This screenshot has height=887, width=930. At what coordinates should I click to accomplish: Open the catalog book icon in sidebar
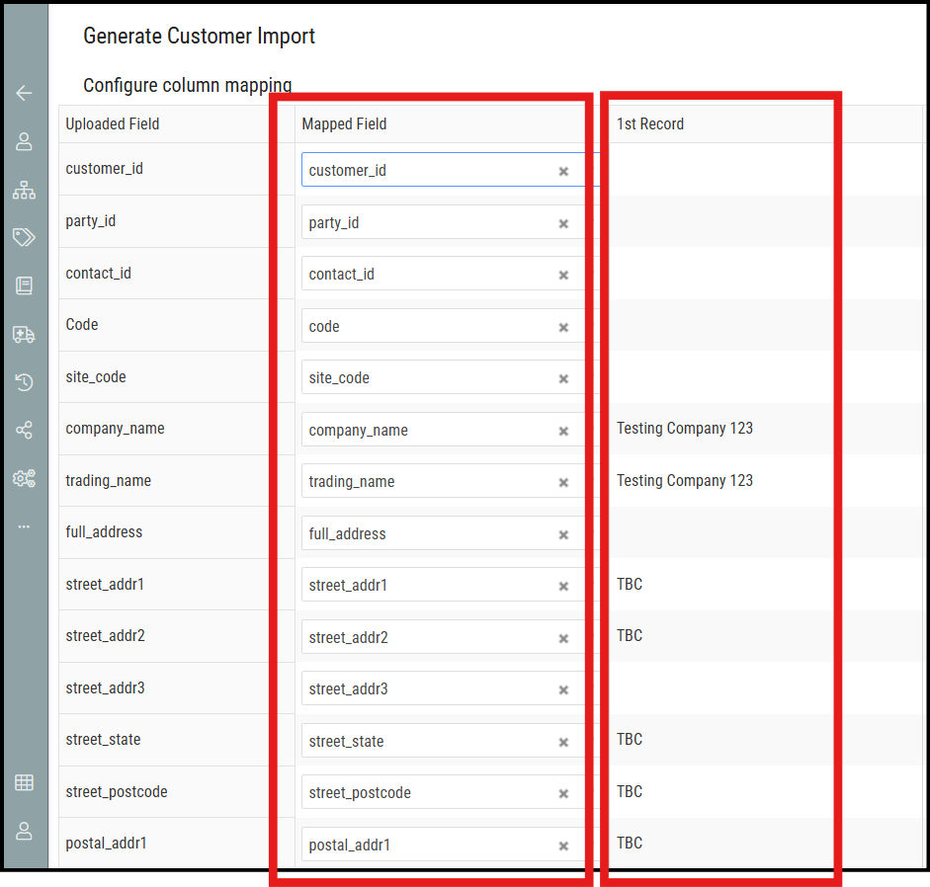(24, 285)
